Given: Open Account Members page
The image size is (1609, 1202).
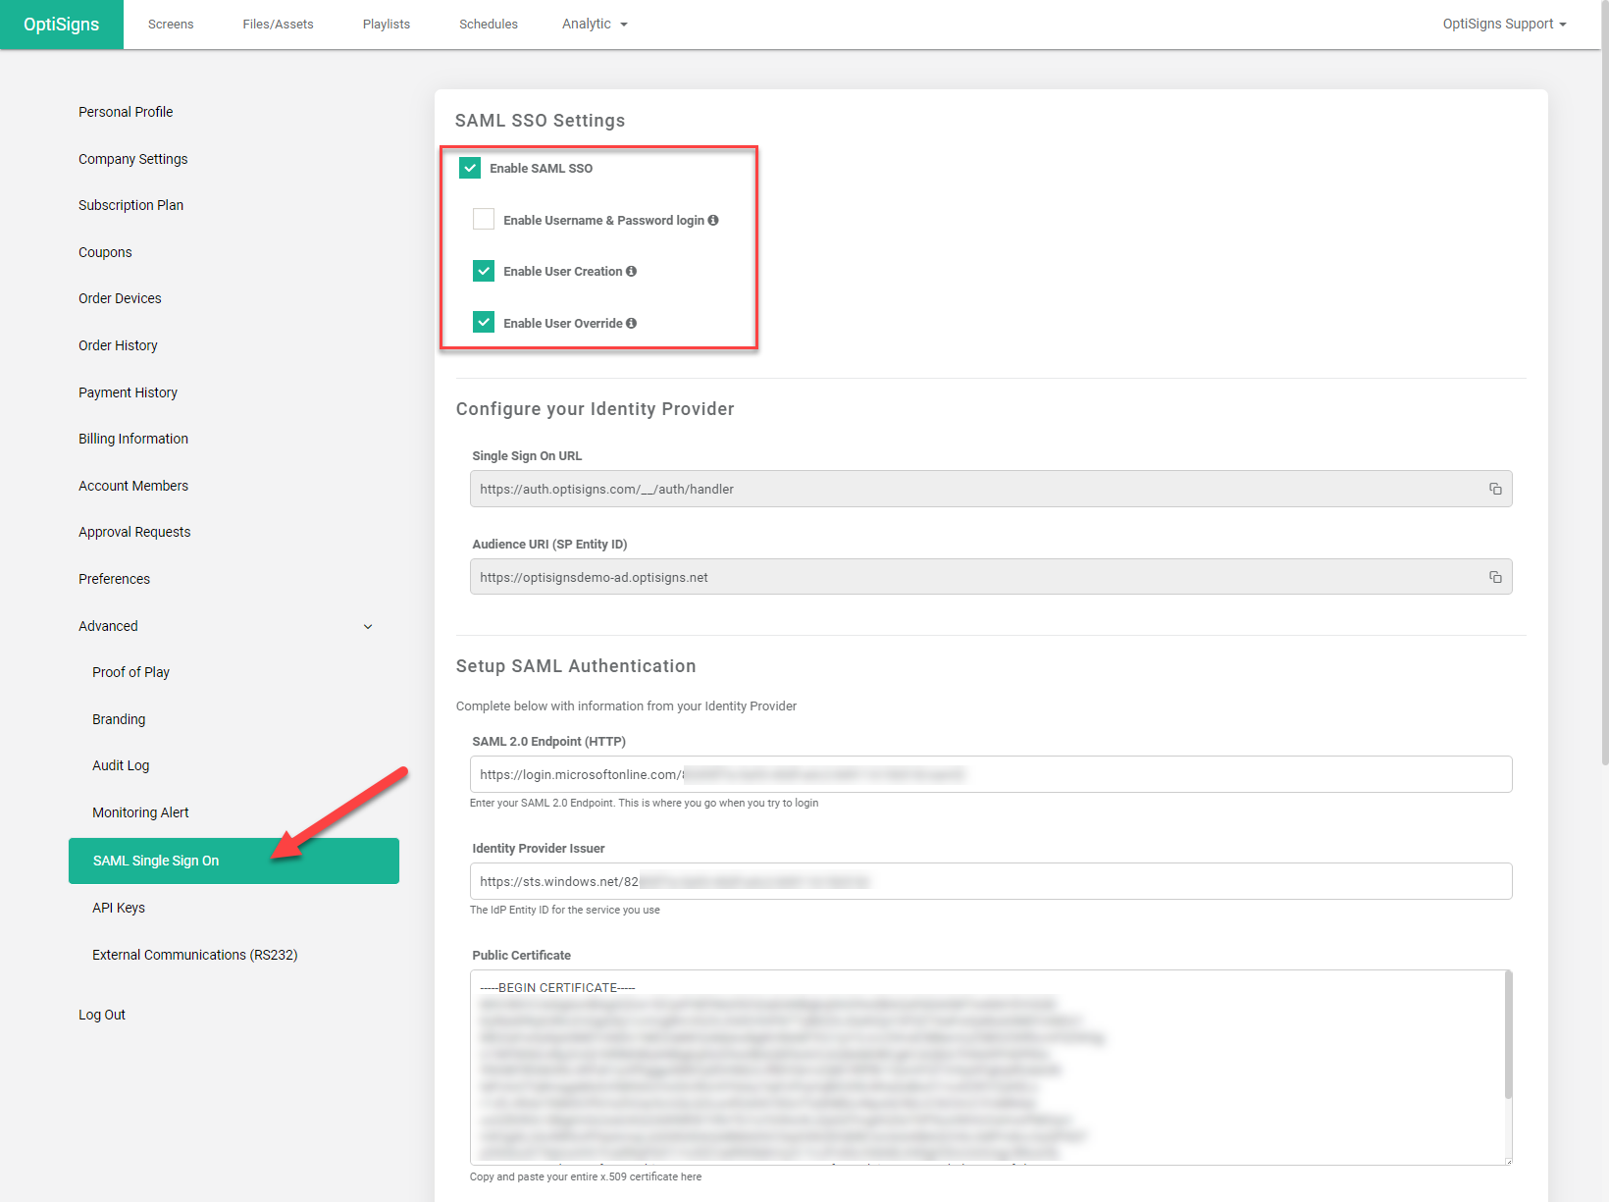Looking at the screenshot, I should (133, 486).
